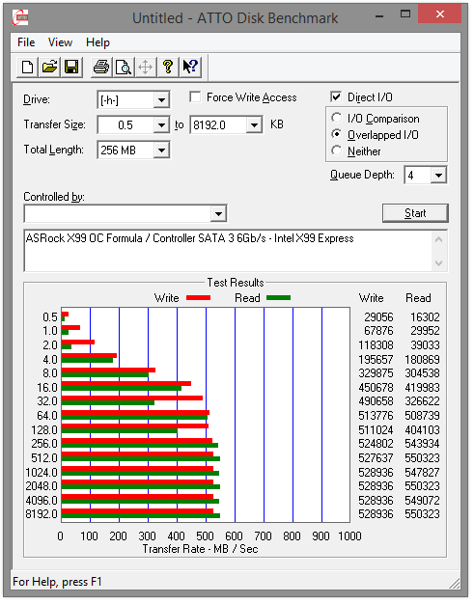Click the write value 490658
The height and width of the screenshot is (604, 474).
(376, 401)
